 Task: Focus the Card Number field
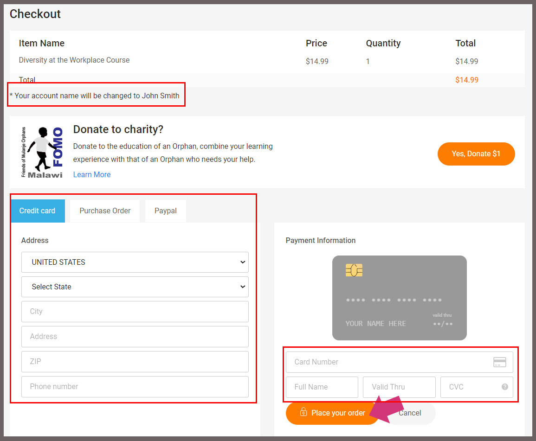click(x=399, y=362)
